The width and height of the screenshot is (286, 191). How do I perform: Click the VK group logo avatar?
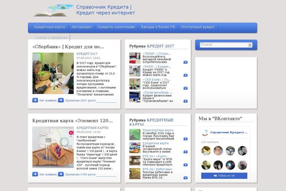click(205, 133)
